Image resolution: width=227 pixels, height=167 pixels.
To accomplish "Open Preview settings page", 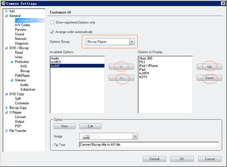I will click(20, 29).
